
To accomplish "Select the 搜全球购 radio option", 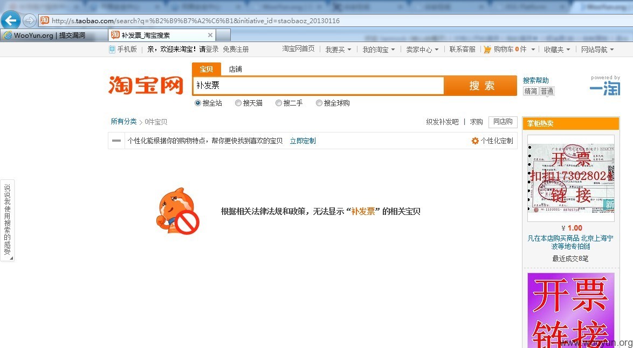I will (319, 103).
